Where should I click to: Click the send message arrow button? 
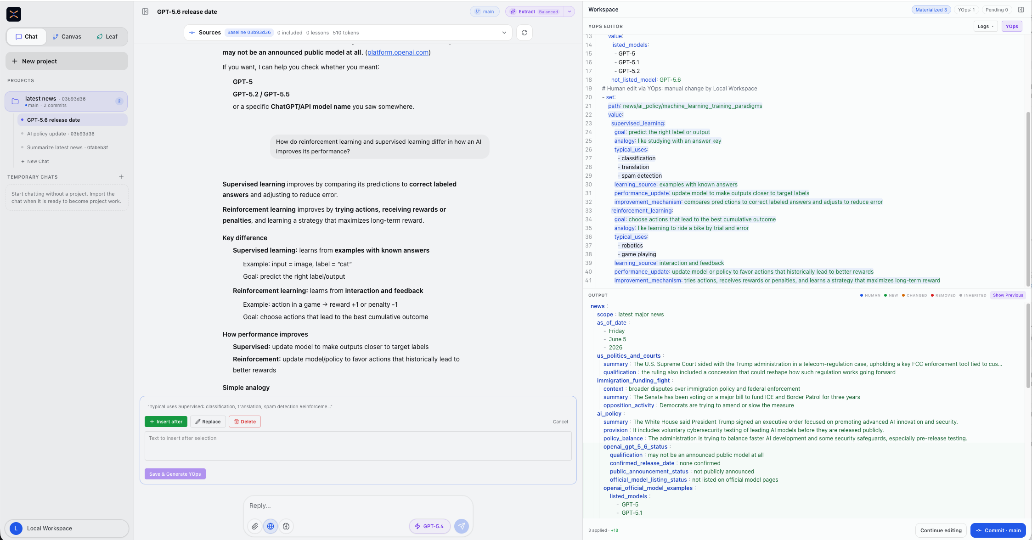[x=462, y=526]
